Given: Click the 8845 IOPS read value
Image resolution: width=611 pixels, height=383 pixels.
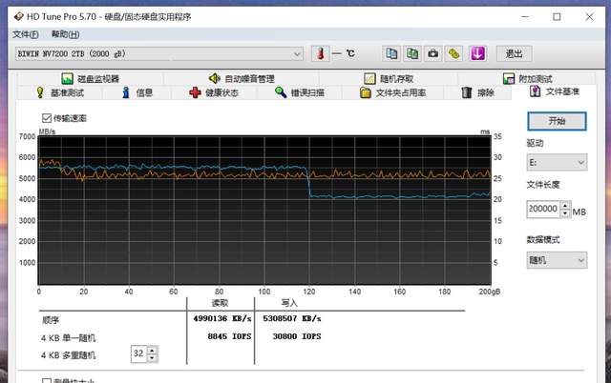Looking at the screenshot, I should (x=229, y=336).
